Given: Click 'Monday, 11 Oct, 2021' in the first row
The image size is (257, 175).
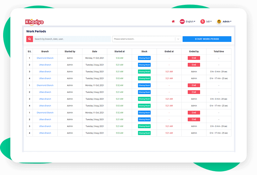Looking at the screenshot, I should (x=95, y=58).
